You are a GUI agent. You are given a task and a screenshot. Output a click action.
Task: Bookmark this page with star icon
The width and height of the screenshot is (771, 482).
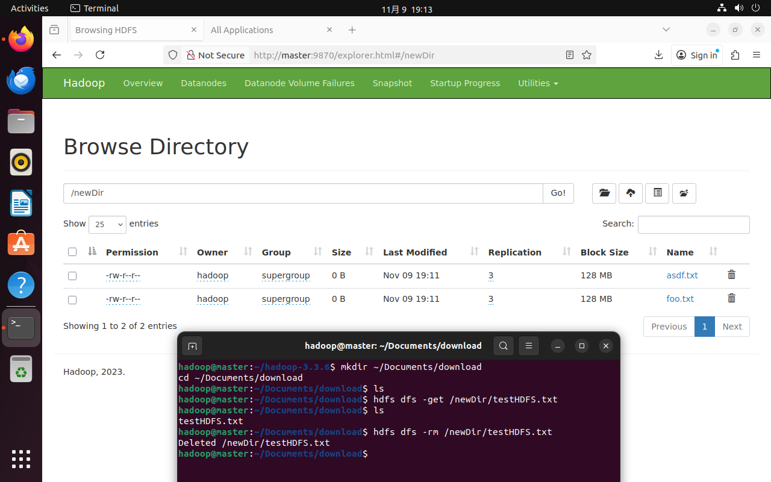click(587, 55)
